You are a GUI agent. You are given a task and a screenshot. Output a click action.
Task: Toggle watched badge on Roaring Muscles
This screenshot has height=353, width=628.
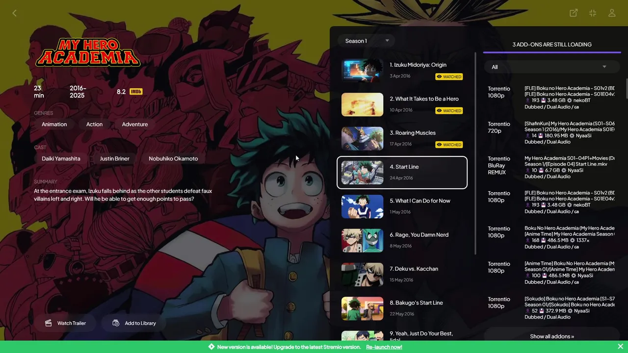449,145
